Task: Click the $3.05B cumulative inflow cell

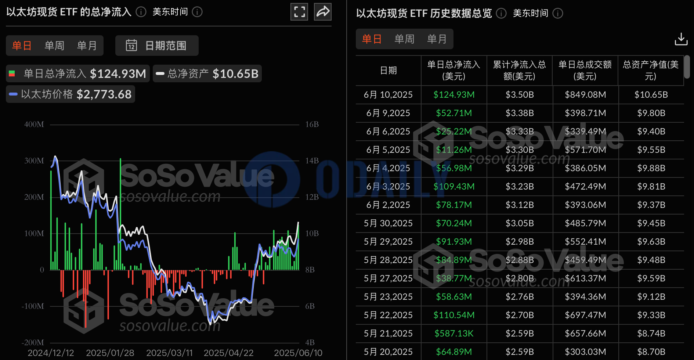Action: click(520, 223)
